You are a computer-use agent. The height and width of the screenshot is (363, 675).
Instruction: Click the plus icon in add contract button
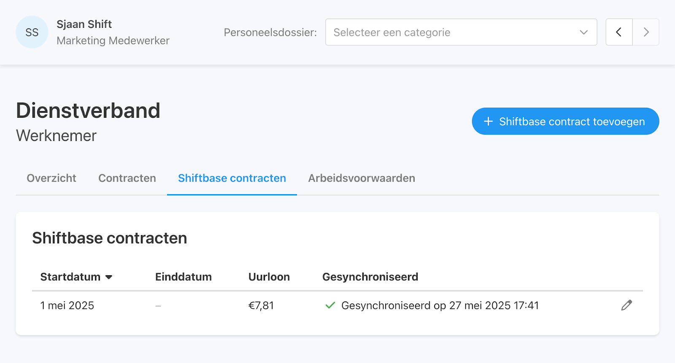point(488,122)
